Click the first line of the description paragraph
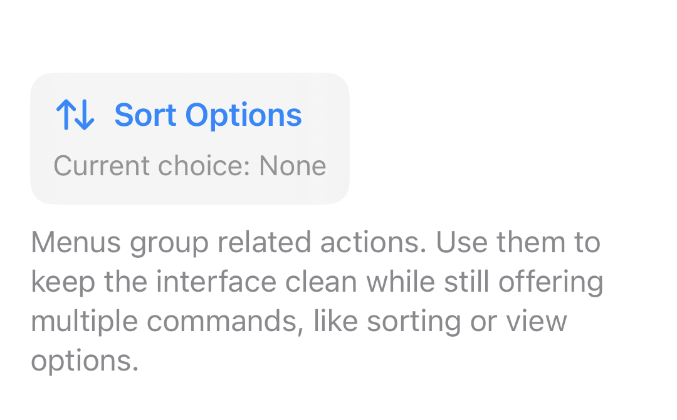Image resolution: width=677 pixels, height=420 pixels. tap(315, 243)
